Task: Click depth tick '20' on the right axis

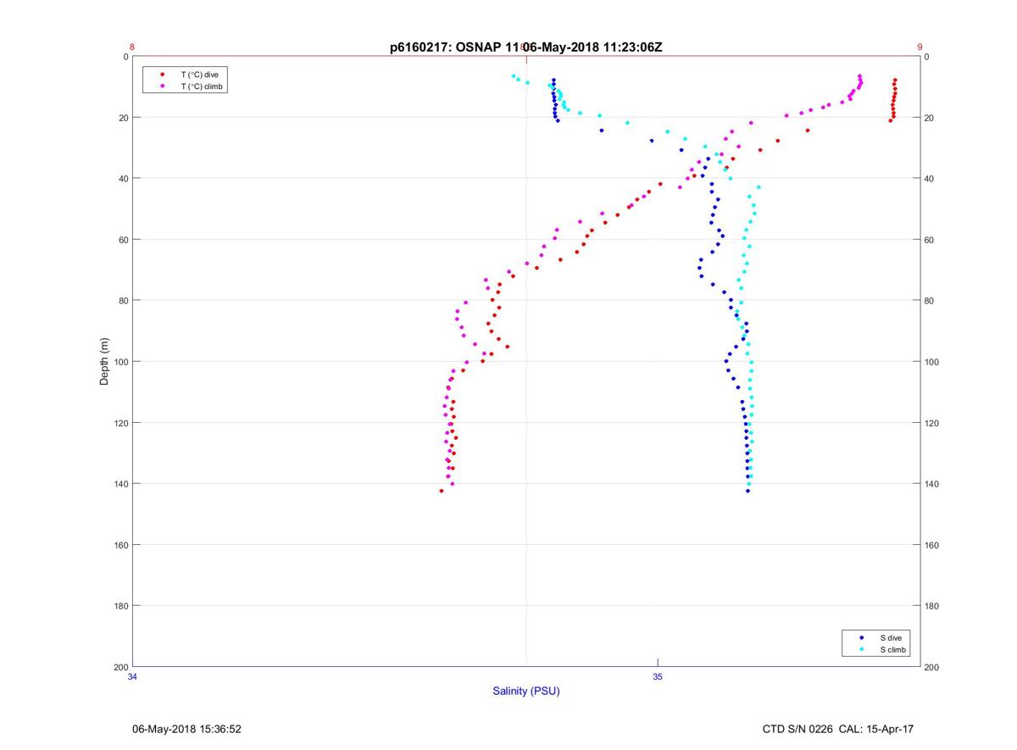Action: pyautogui.click(x=929, y=118)
